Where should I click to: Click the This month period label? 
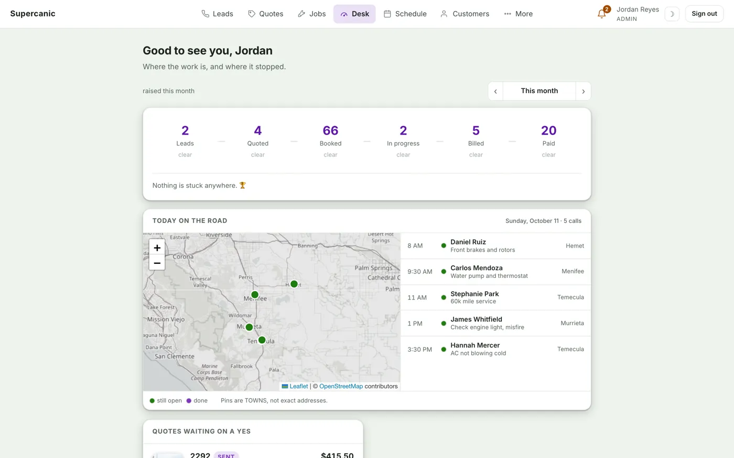pos(539,91)
